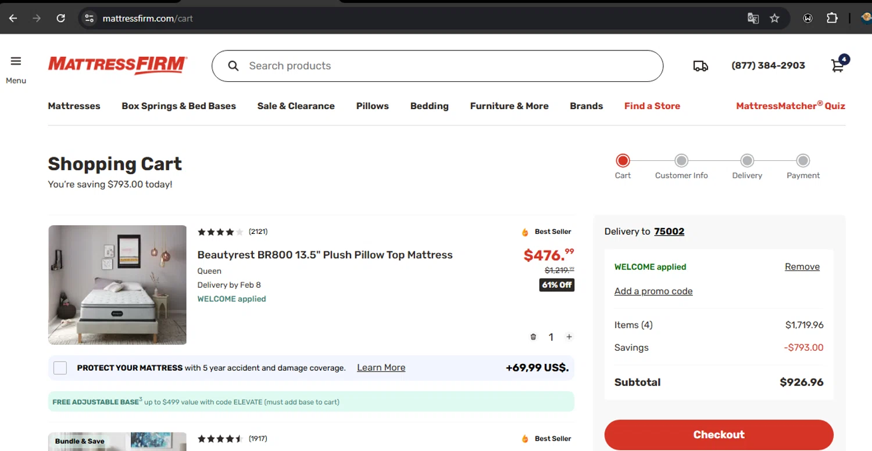
Task: Click the translate page icon
Action: (753, 18)
